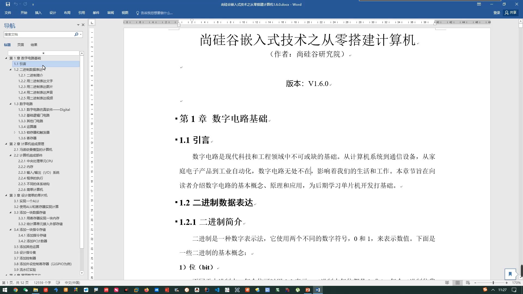This screenshot has height=294, width=523.
Task: Collapse 1.3 数字电路 heading node
Action: 10,104
